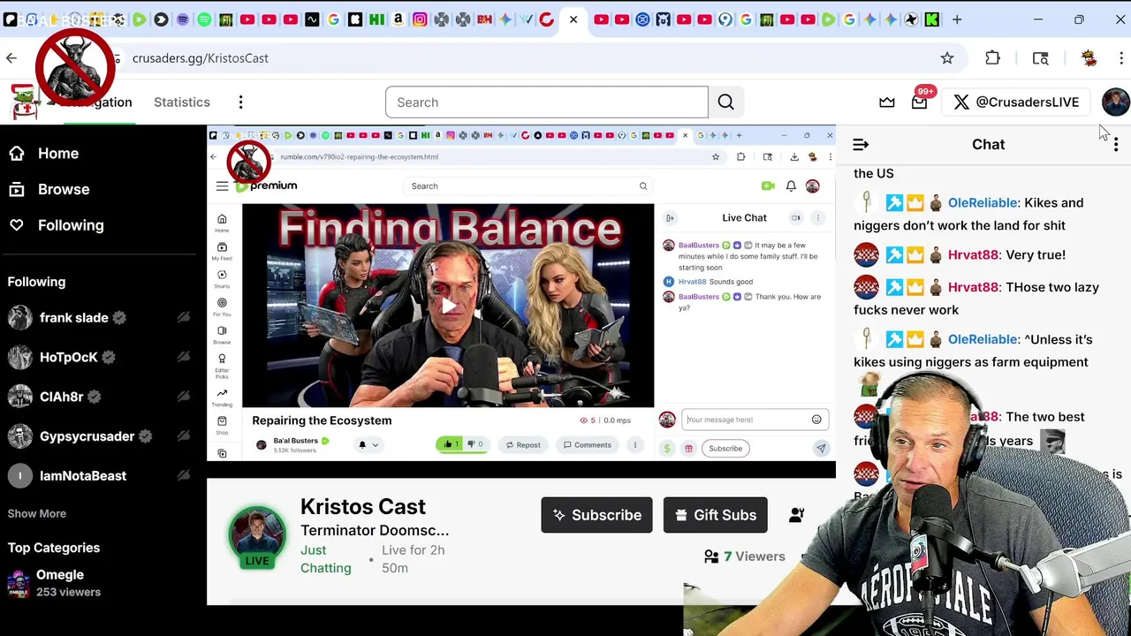This screenshot has width=1131, height=636.
Task: Toggle notifications bell for frank slade
Action: coord(184,318)
